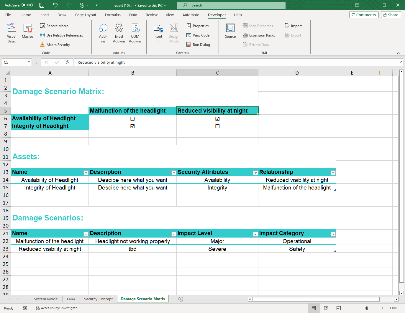
Task: Toggle AutoSave switch
Action: [x=27, y=5]
